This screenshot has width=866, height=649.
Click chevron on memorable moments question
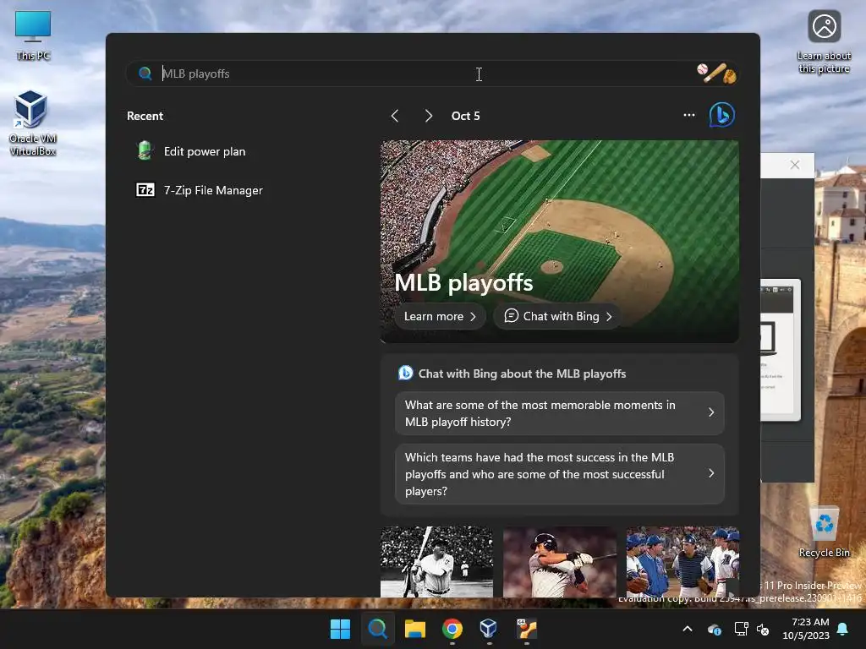(x=710, y=412)
